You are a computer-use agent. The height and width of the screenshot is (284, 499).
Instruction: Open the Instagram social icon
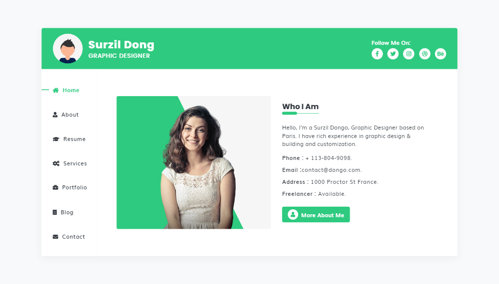pyautogui.click(x=409, y=54)
